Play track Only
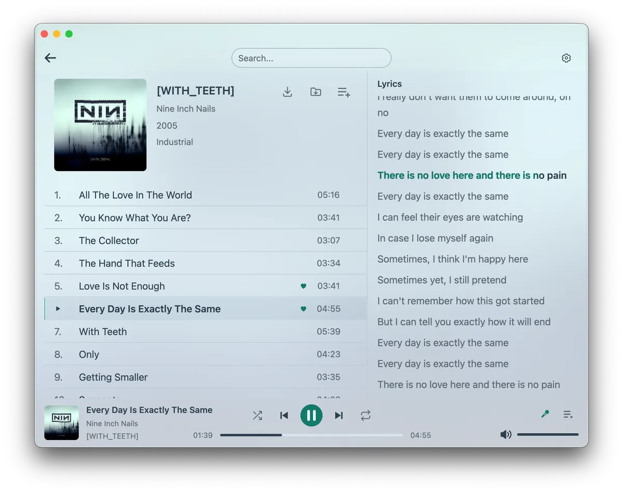The image size is (623, 493). pyautogui.click(x=206, y=354)
